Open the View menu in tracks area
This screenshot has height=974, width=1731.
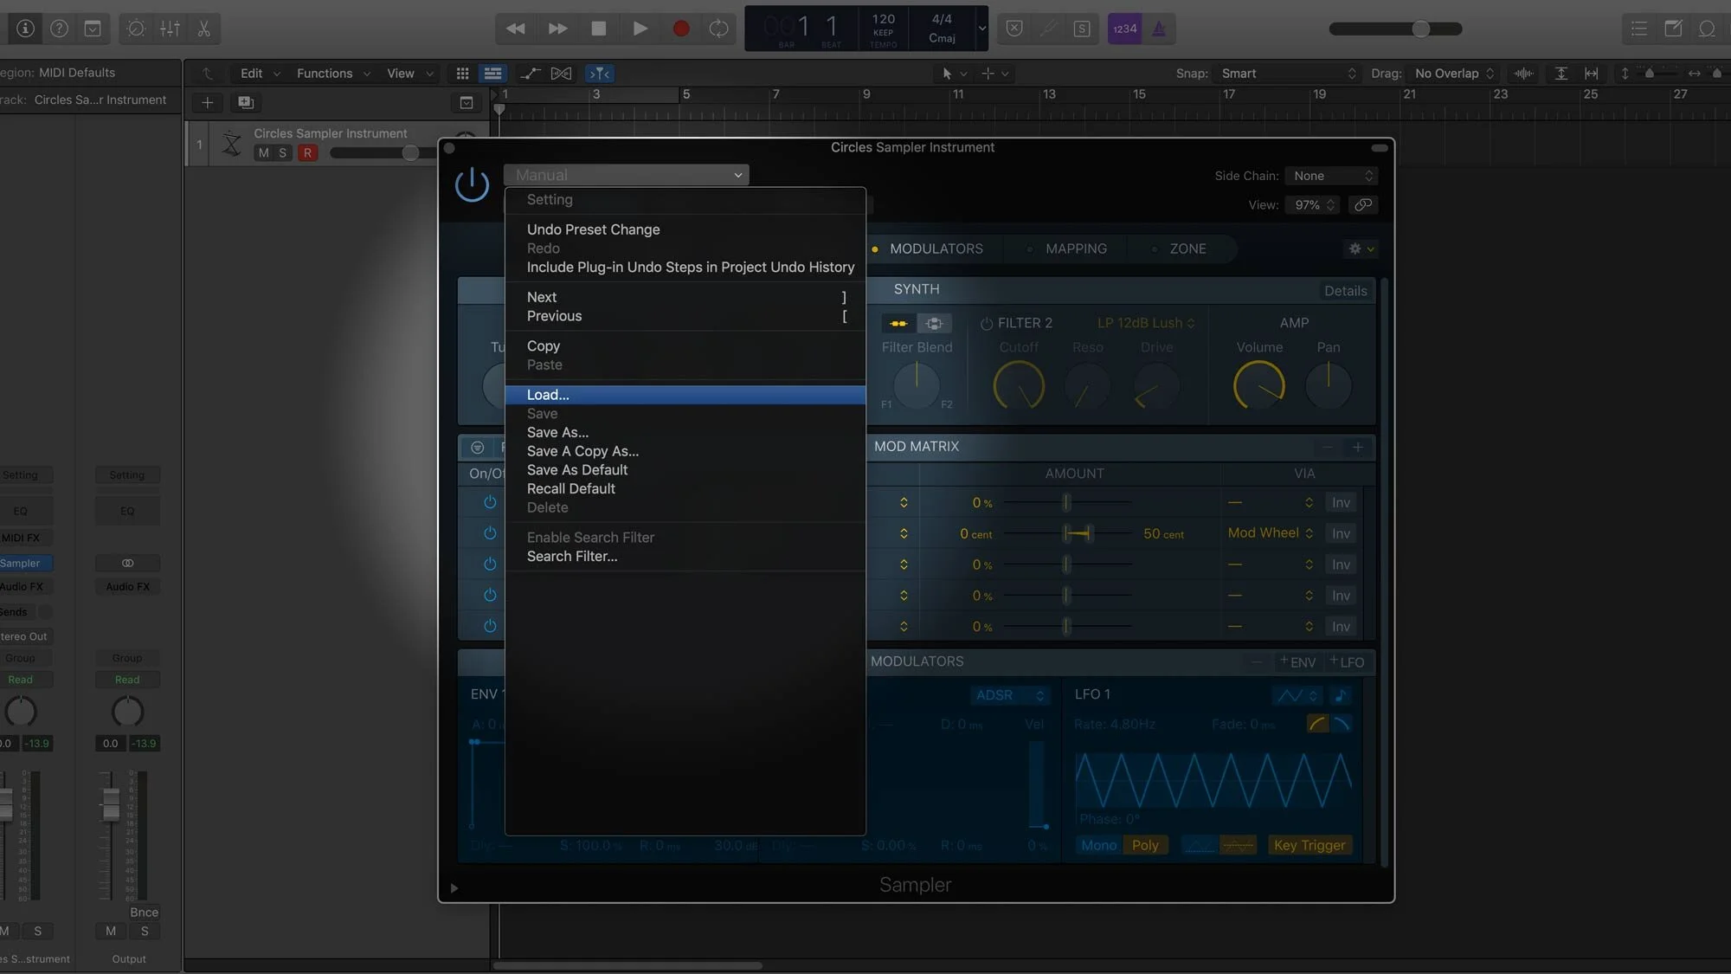click(409, 74)
